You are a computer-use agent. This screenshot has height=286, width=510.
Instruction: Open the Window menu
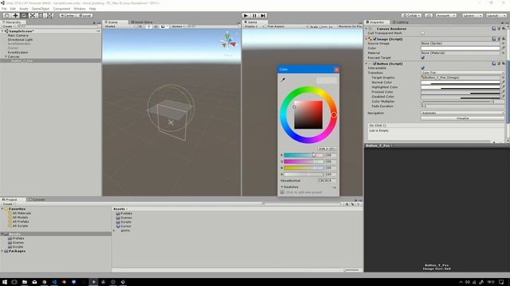click(80, 9)
